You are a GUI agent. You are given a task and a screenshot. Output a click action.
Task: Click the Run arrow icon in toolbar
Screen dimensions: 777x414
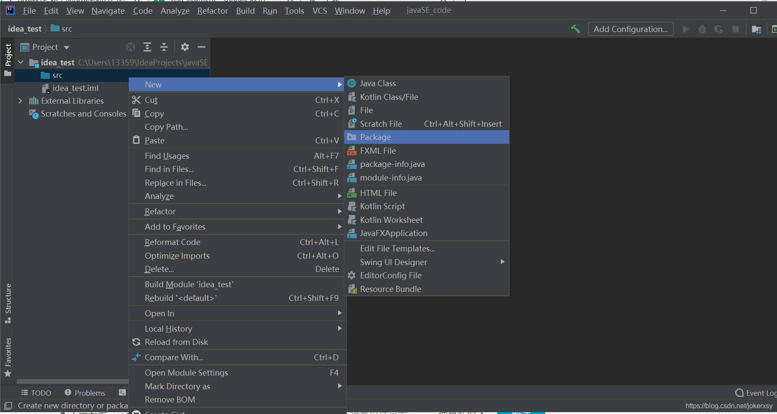pos(686,29)
